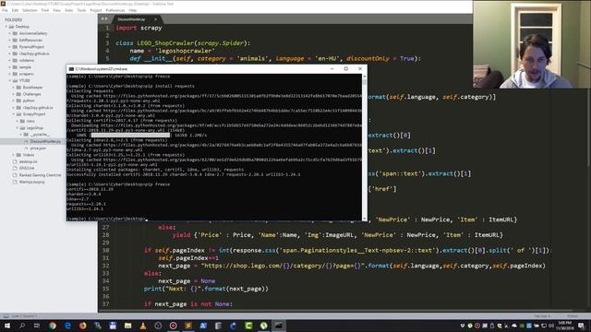Screen dimensions: 591x332
Task: Open the Help menu
Action: click(x=133, y=10)
